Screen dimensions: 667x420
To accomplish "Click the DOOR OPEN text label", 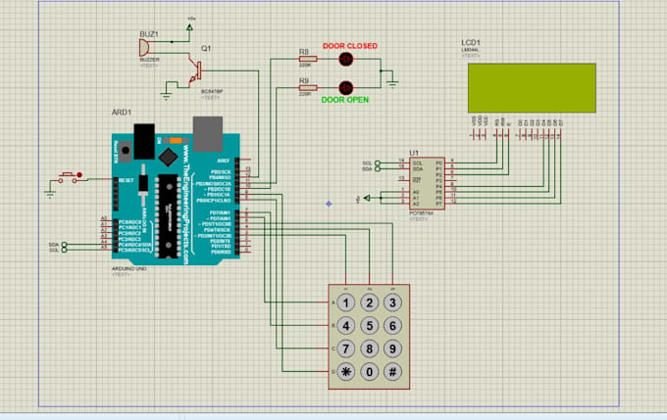I will (x=345, y=100).
